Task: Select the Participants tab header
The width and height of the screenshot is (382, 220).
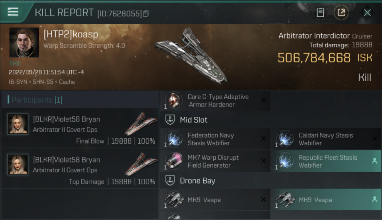Action: (x=35, y=100)
